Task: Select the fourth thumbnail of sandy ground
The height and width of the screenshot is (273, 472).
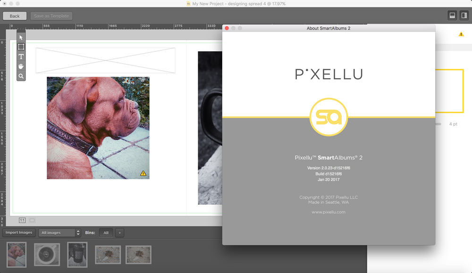Action: (x=108, y=255)
